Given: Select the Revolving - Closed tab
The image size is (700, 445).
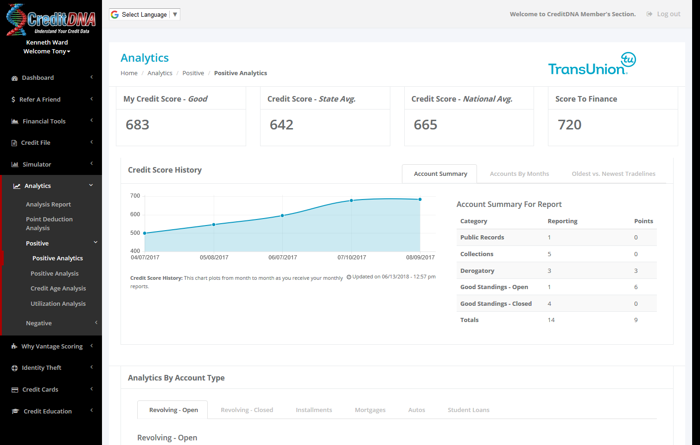Looking at the screenshot, I should [x=247, y=410].
